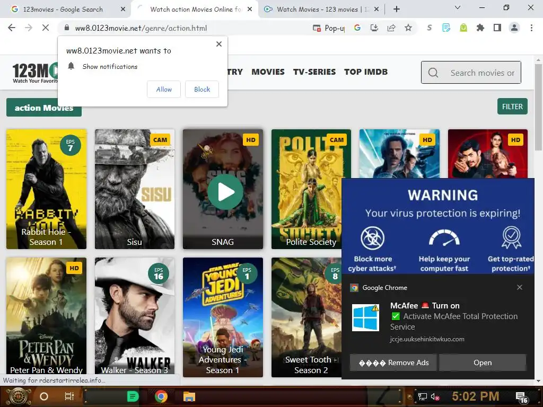Screen dimensions: 543x407
Task: Play the SNAG movie
Action: pos(225,192)
